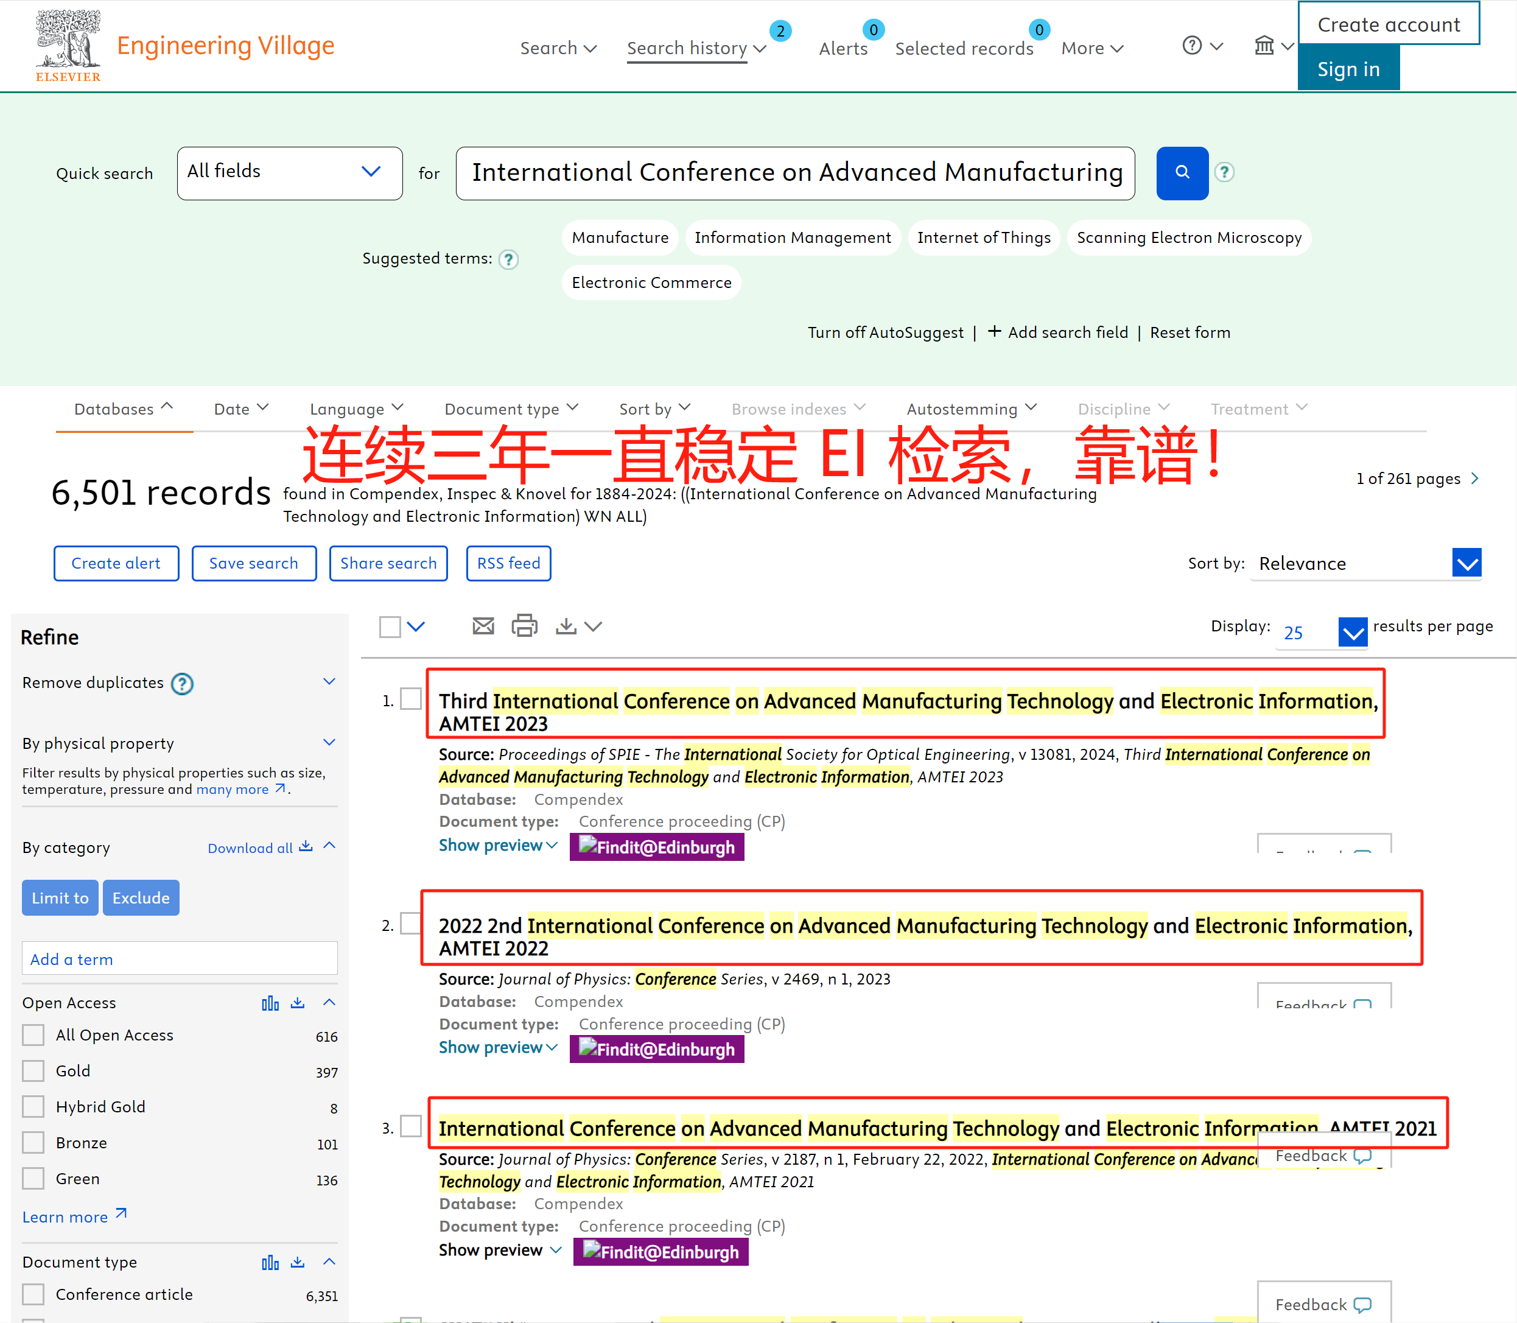Open the Suggested terms help icon
Viewport: 1517px width, 1323px height.
click(509, 259)
